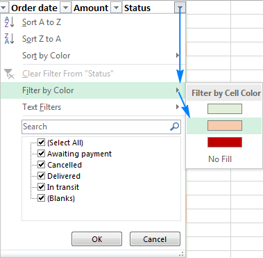263x258 pixels.
Task: Select the Filter by Color menu item
Action: point(92,90)
